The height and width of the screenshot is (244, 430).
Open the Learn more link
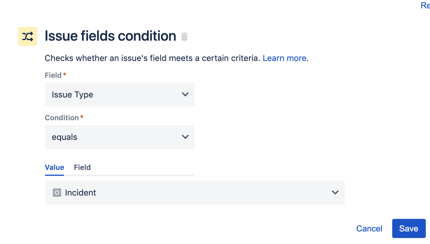pyautogui.click(x=285, y=58)
